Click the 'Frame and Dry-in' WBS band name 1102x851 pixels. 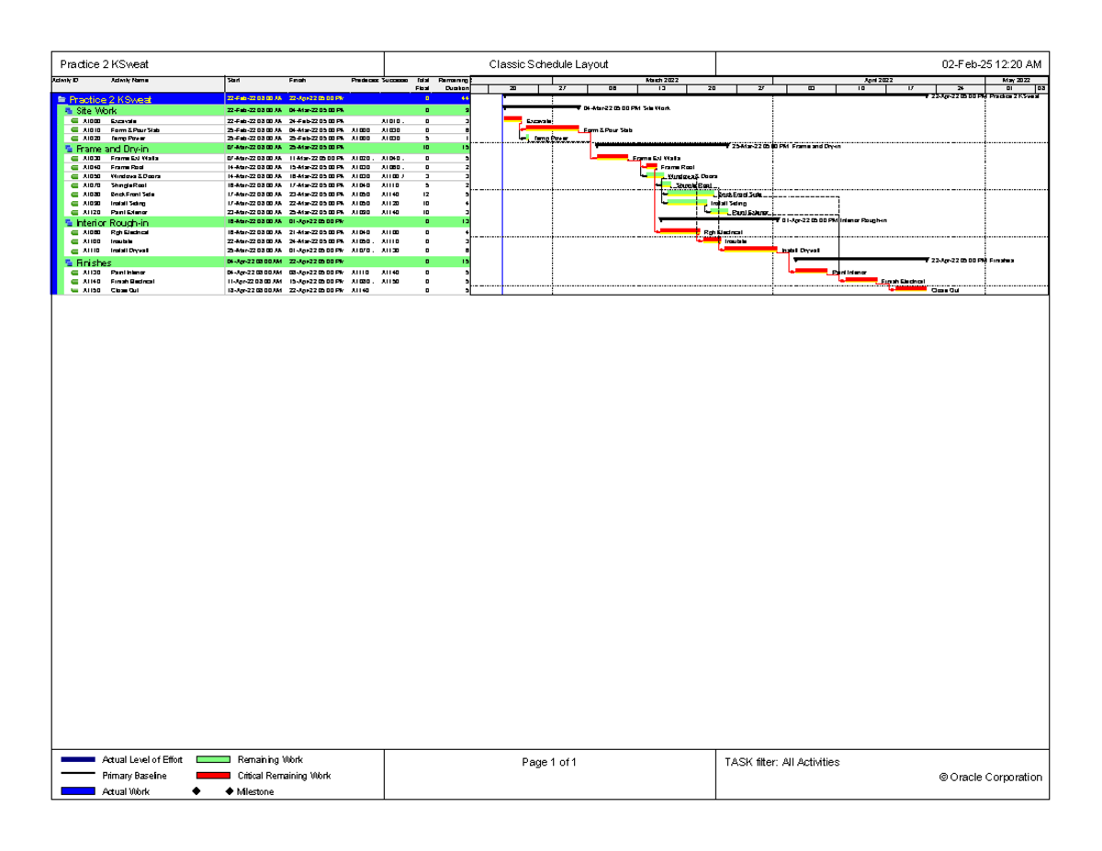point(112,148)
